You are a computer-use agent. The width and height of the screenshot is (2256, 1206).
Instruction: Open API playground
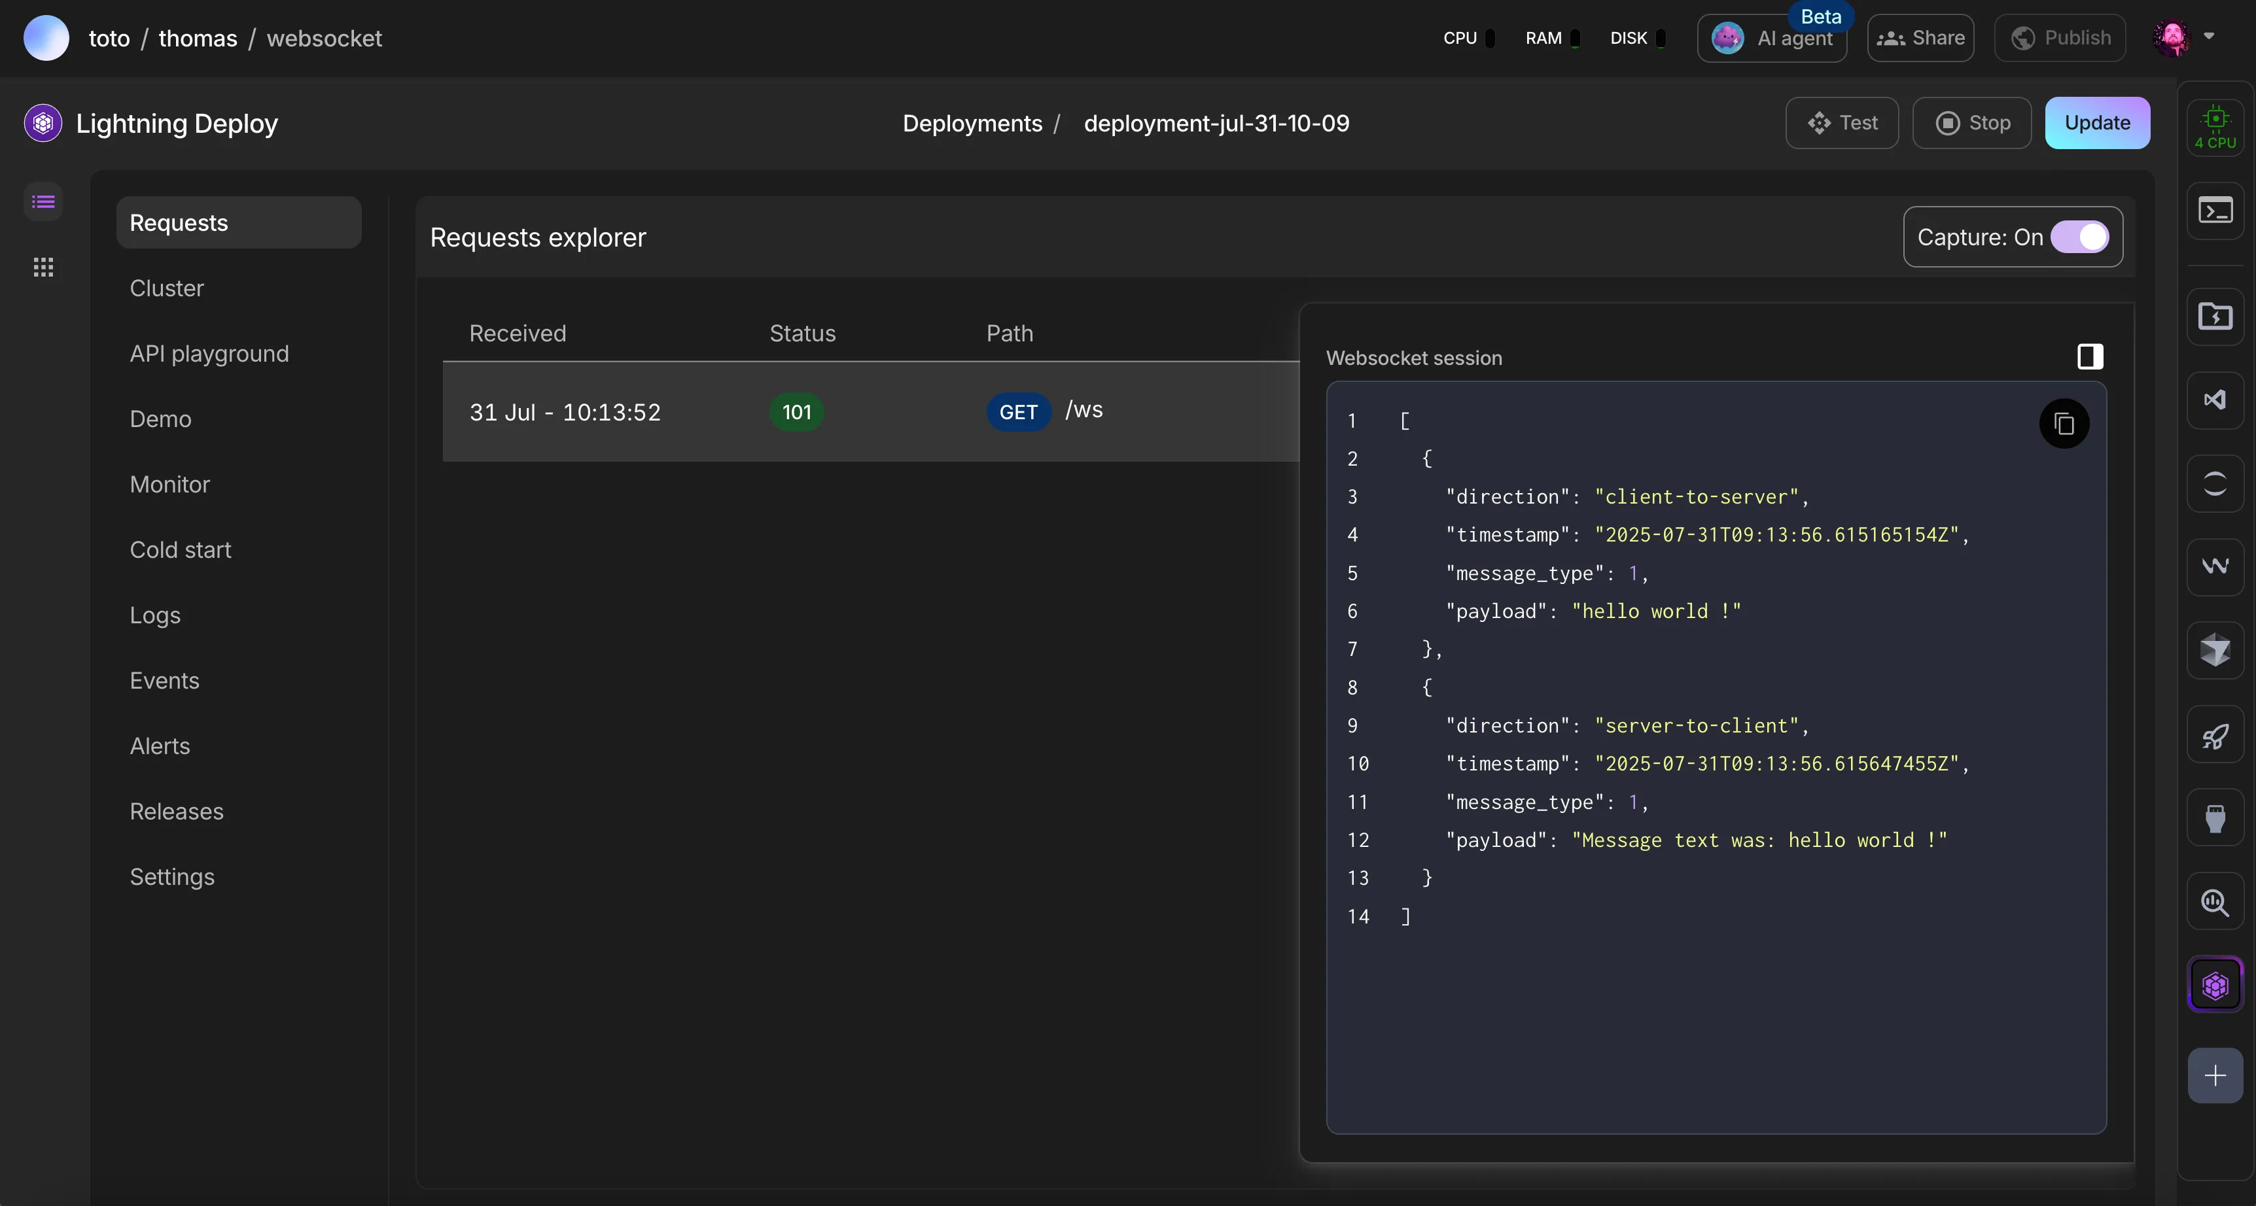click(209, 354)
